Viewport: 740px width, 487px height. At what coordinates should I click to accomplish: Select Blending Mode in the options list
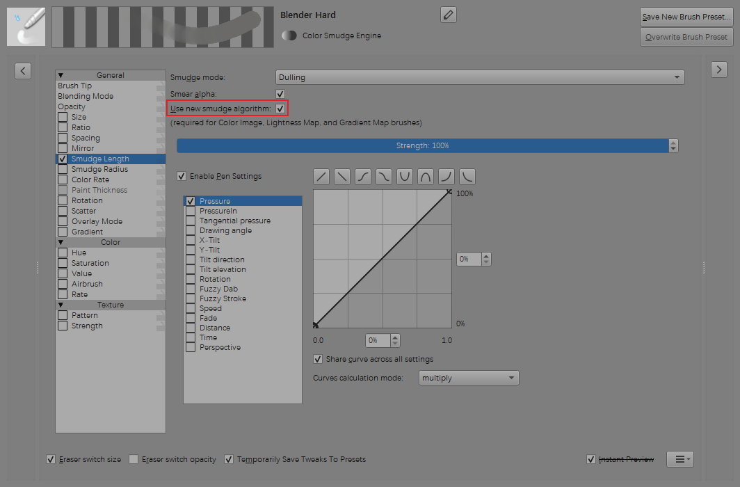(111, 96)
